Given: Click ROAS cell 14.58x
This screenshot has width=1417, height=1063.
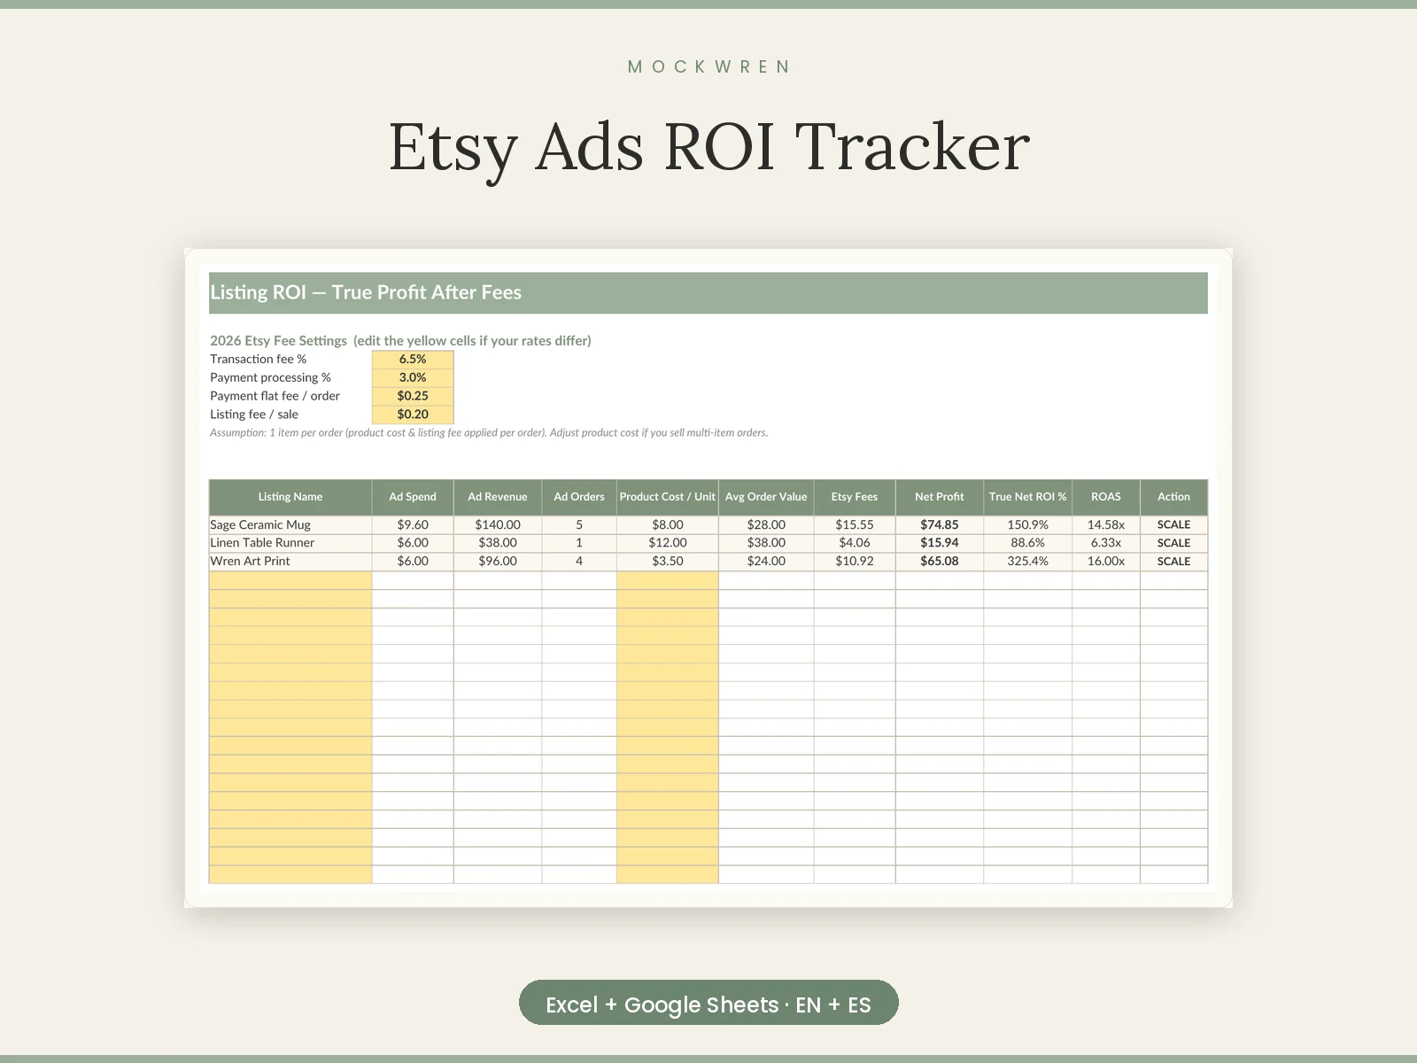Looking at the screenshot, I should 1106,524.
